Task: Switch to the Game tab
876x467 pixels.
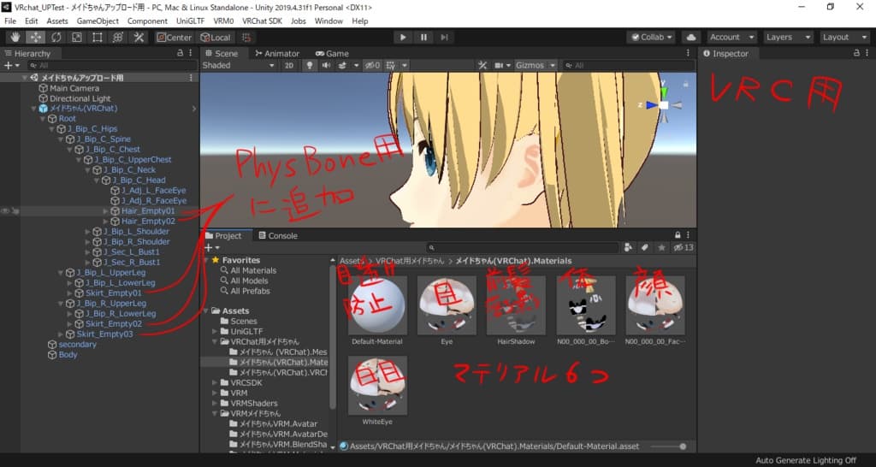Action: [x=332, y=53]
